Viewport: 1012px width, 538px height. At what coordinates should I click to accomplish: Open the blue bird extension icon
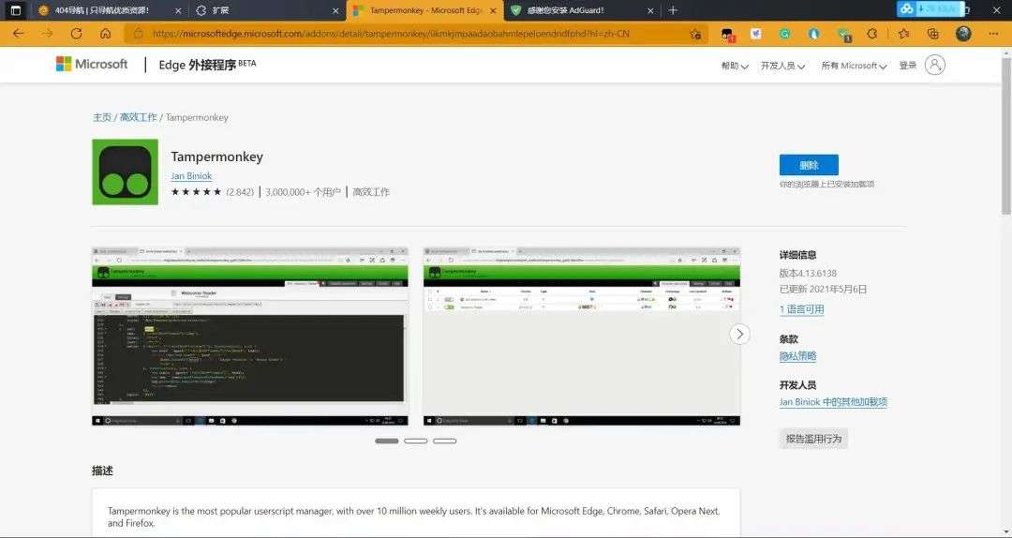pos(756,34)
